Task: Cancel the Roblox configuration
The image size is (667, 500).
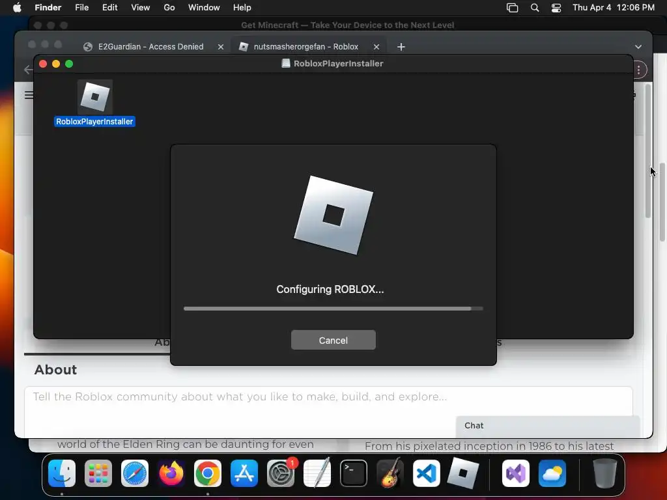Action: [333, 340]
